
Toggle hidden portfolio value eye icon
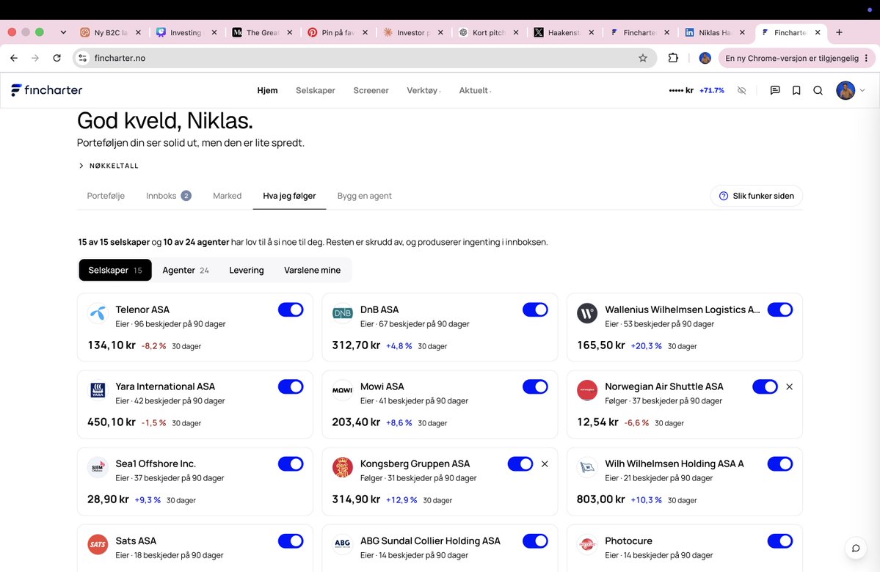click(741, 90)
